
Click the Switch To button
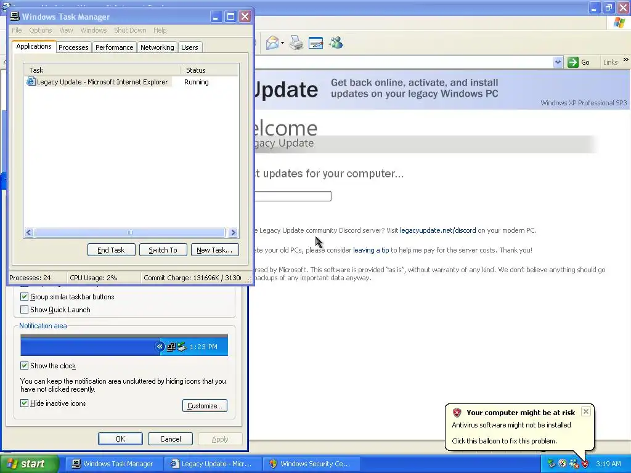click(x=163, y=250)
